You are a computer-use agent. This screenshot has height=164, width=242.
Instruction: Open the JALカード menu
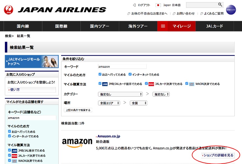tap(214, 26)
